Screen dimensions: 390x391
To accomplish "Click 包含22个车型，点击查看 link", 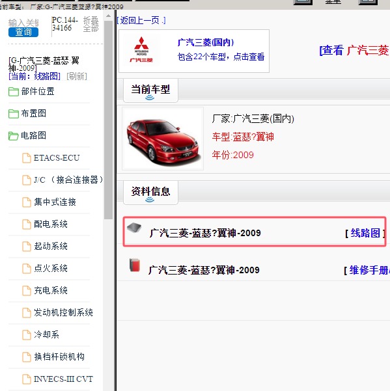I will pos(221,57).
